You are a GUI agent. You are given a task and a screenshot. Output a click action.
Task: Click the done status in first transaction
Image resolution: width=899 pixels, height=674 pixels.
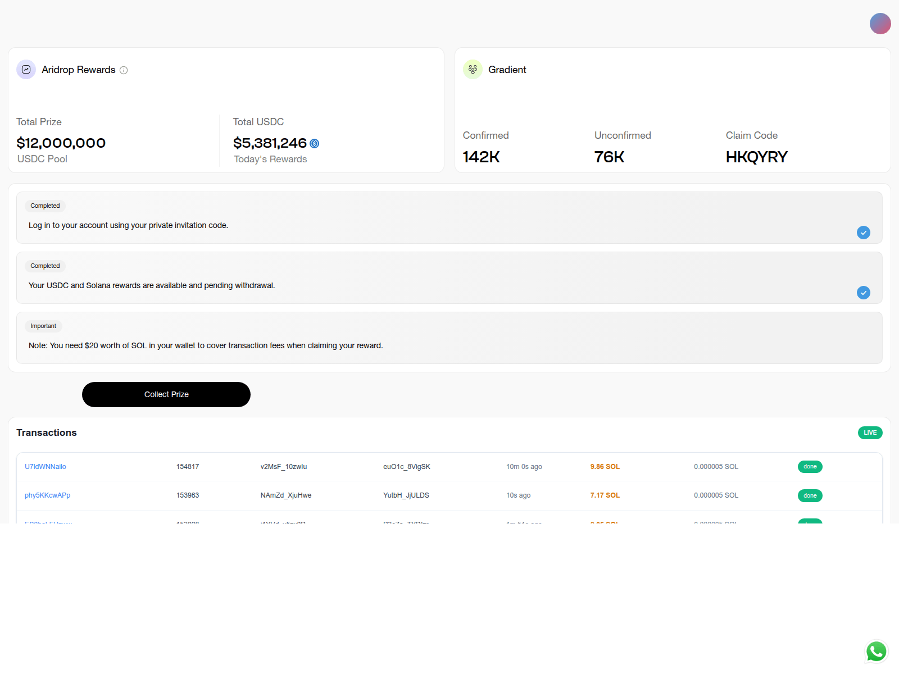810,467
